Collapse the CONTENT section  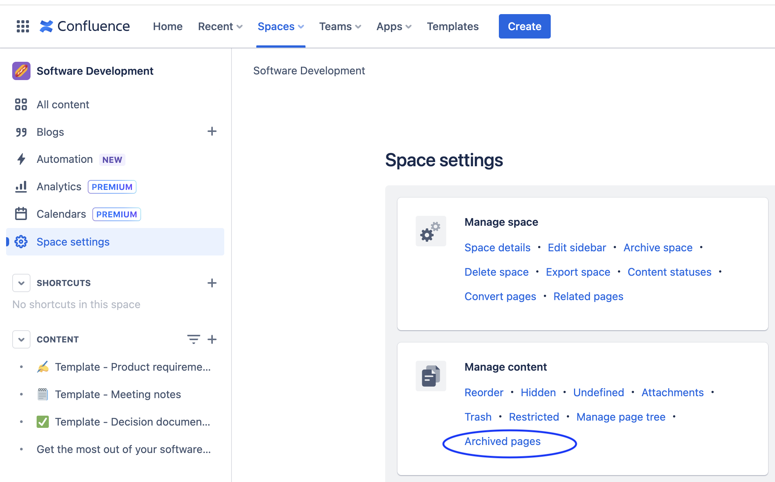pos(21,339)
